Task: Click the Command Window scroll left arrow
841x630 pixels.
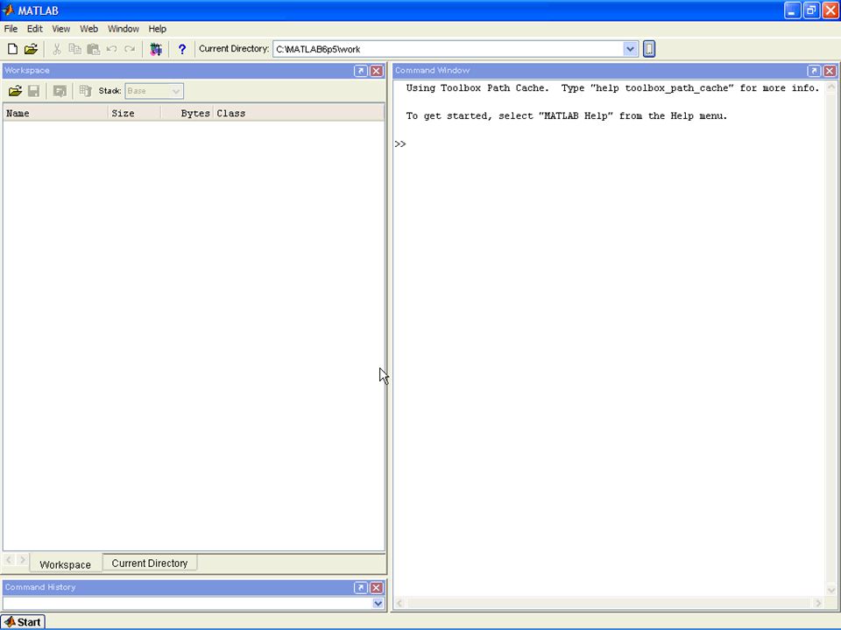Action: click(399, 603)
